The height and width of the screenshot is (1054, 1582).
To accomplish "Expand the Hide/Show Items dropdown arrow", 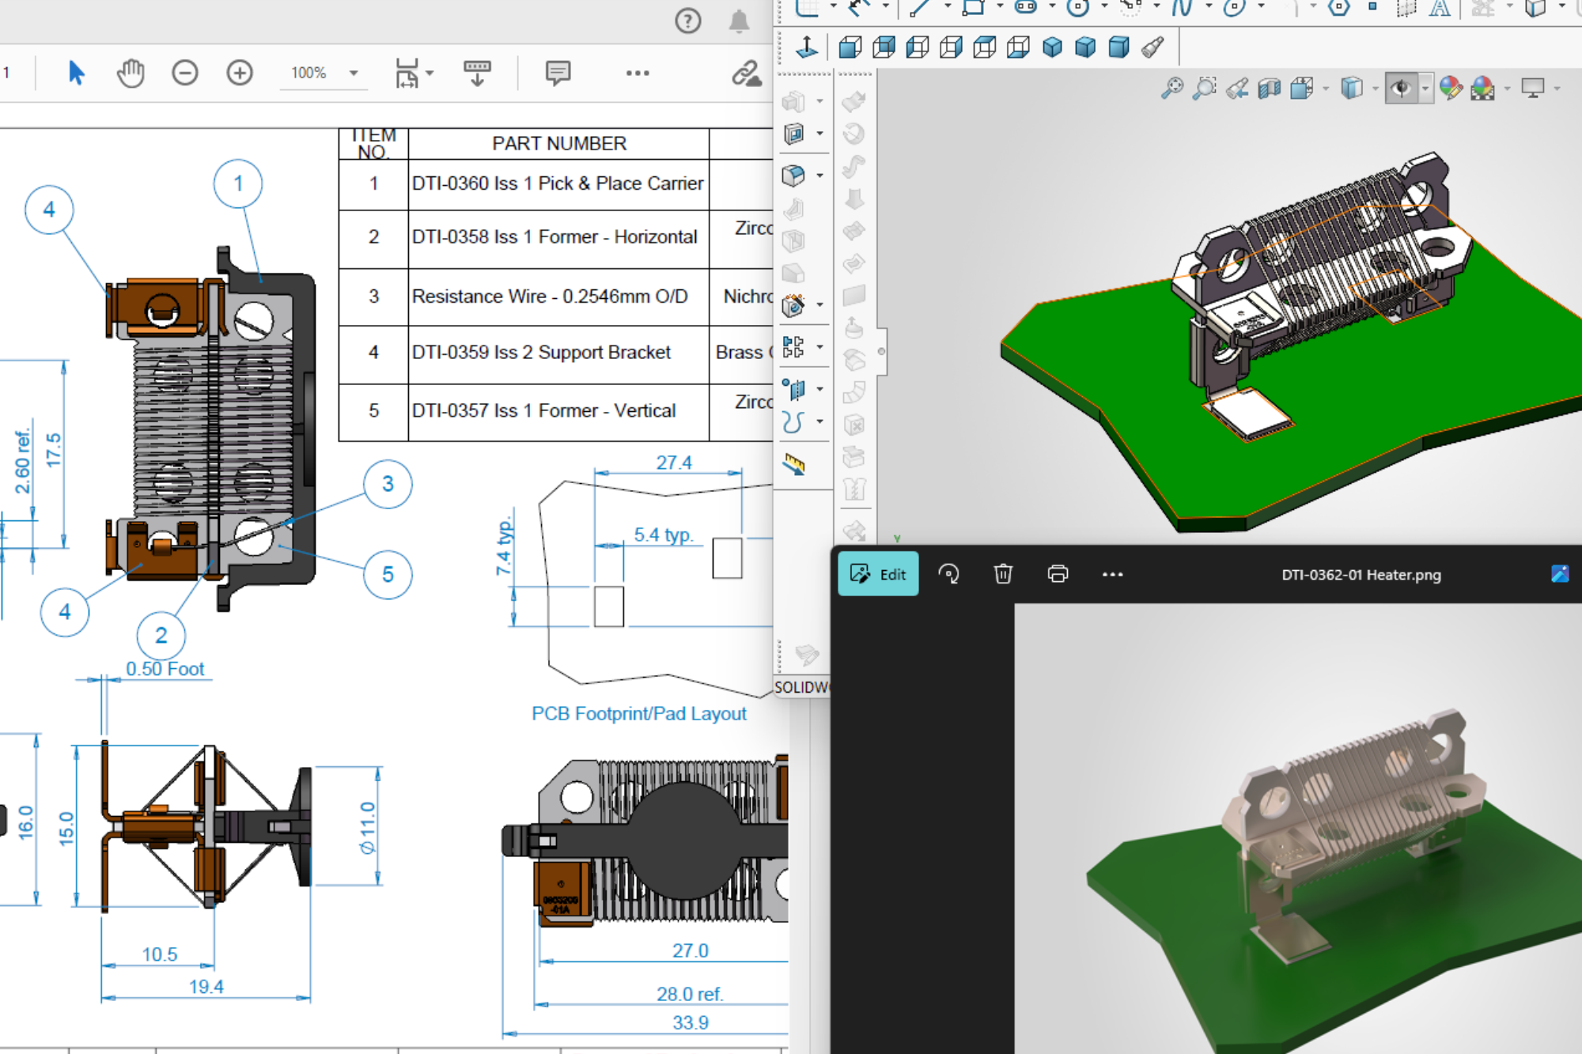I will tap(1425, 88).
